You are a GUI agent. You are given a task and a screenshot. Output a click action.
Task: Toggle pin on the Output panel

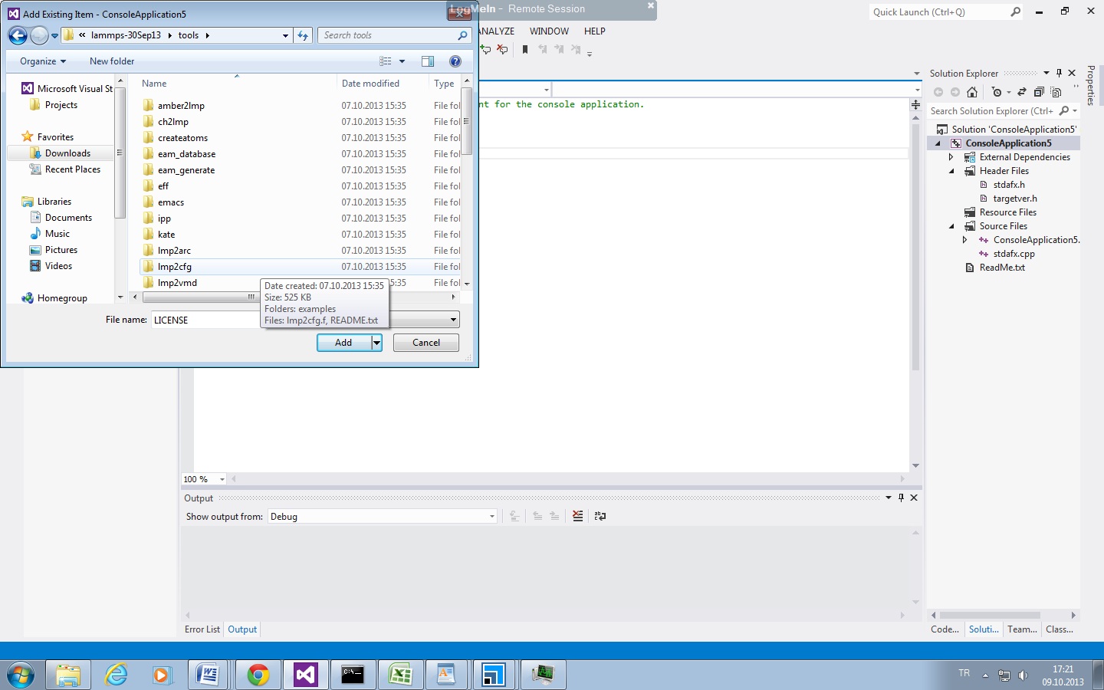click(901, 498)
